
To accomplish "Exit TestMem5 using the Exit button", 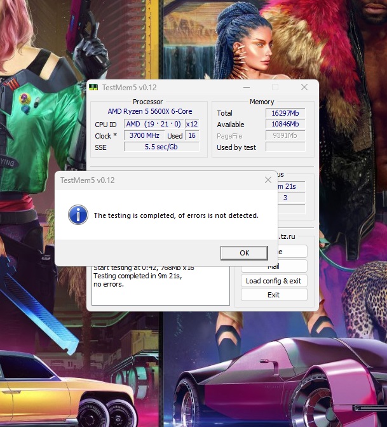I will [x=274, y=295].
